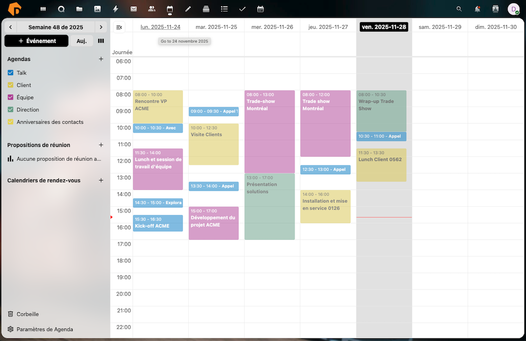The image size is (526, 341).
Task: Open the Corbeille trash item
Action: [27, 314]
